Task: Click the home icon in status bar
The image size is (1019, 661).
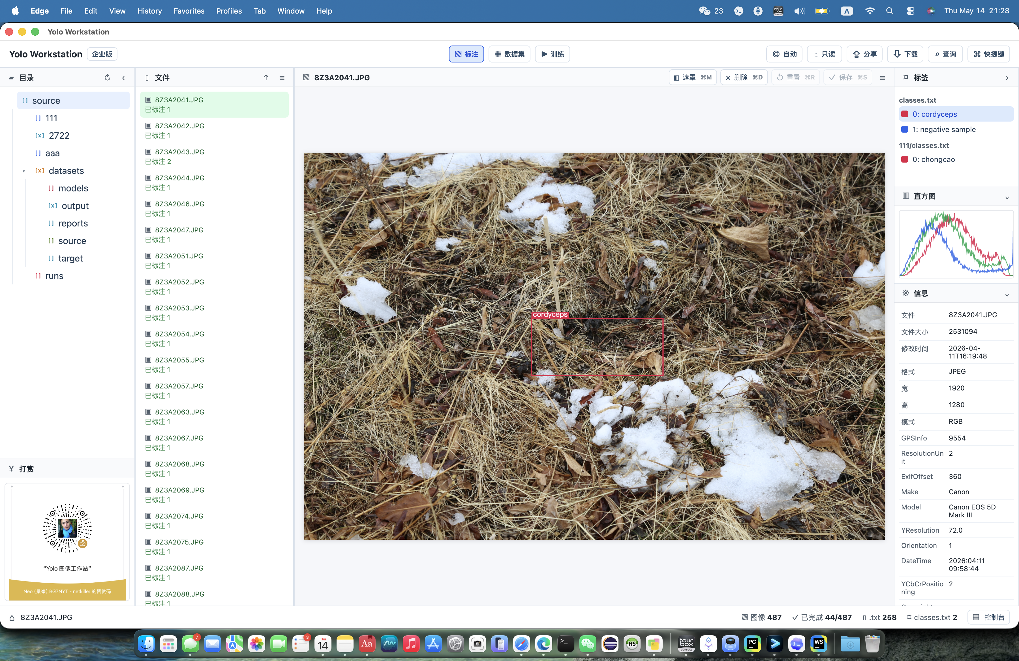Action: point(12,617)
